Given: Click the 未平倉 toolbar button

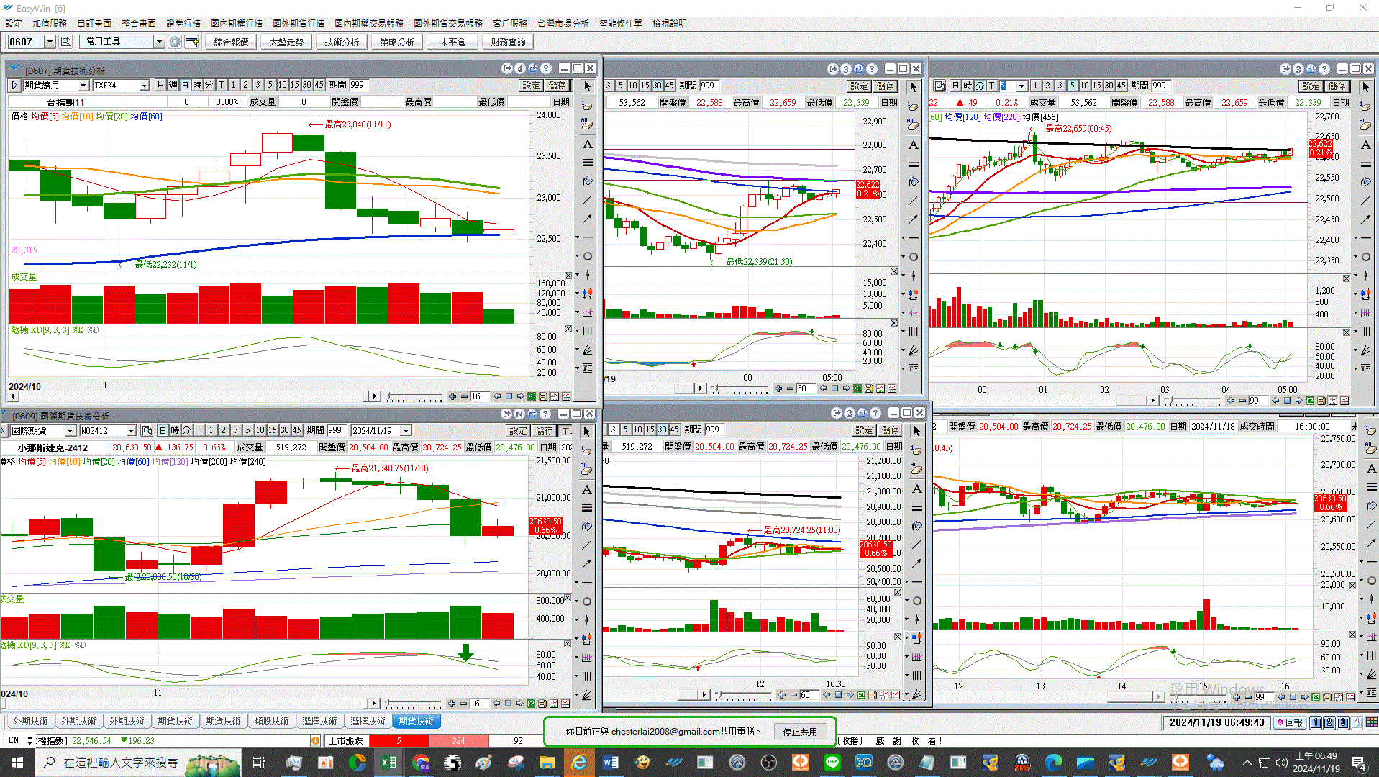Looking at the screenshot, I should tap(452, 42).
